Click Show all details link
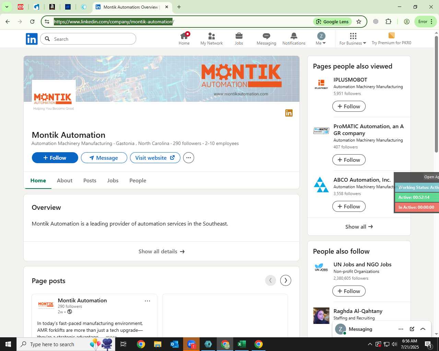439x351 pixels. 162,251
